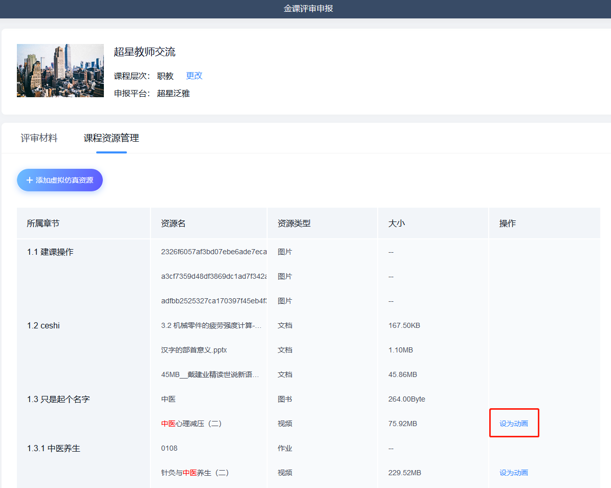Click the city skyline course thumbnail
This screenshot has width=611, height=488.
60,71
